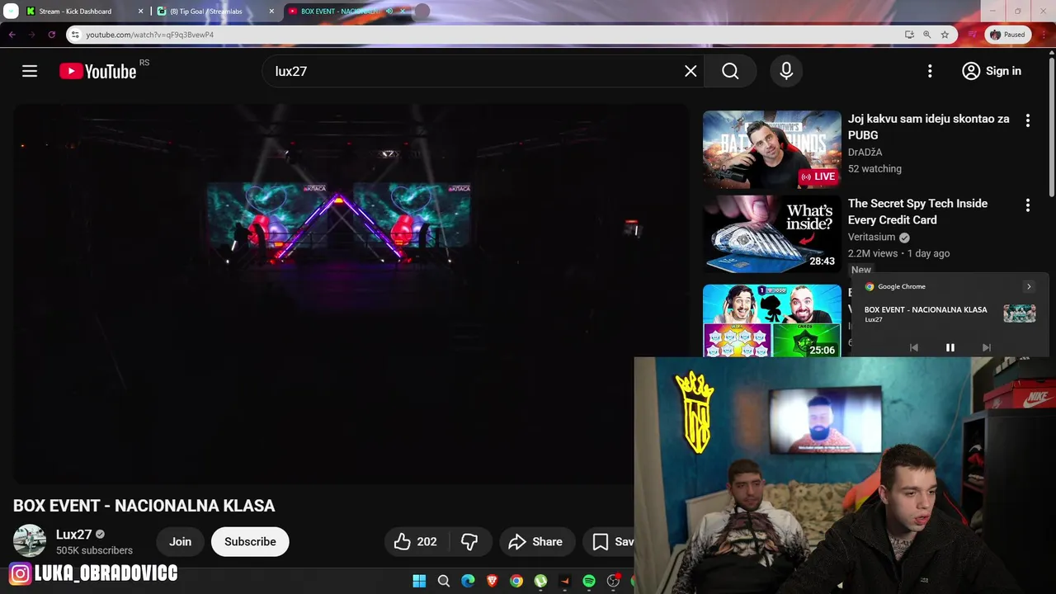Close the Tip Goal Streamlabs tab
Image resolution: width=1056 pixels, height=594 pixels.
(271, 12)
